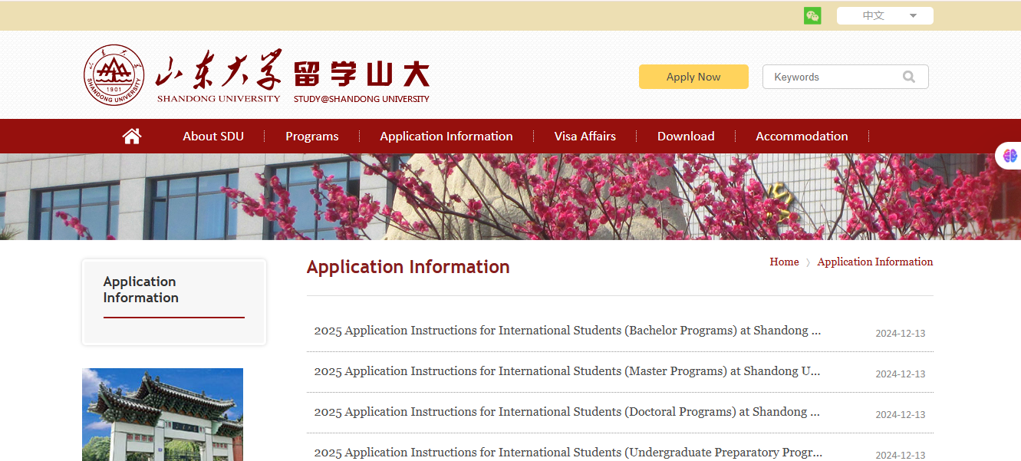Image resolution: width=1021 pixels, height=461 pixels.
Task: Click the campus gate thumbnail image
Action: coord(163,415)
